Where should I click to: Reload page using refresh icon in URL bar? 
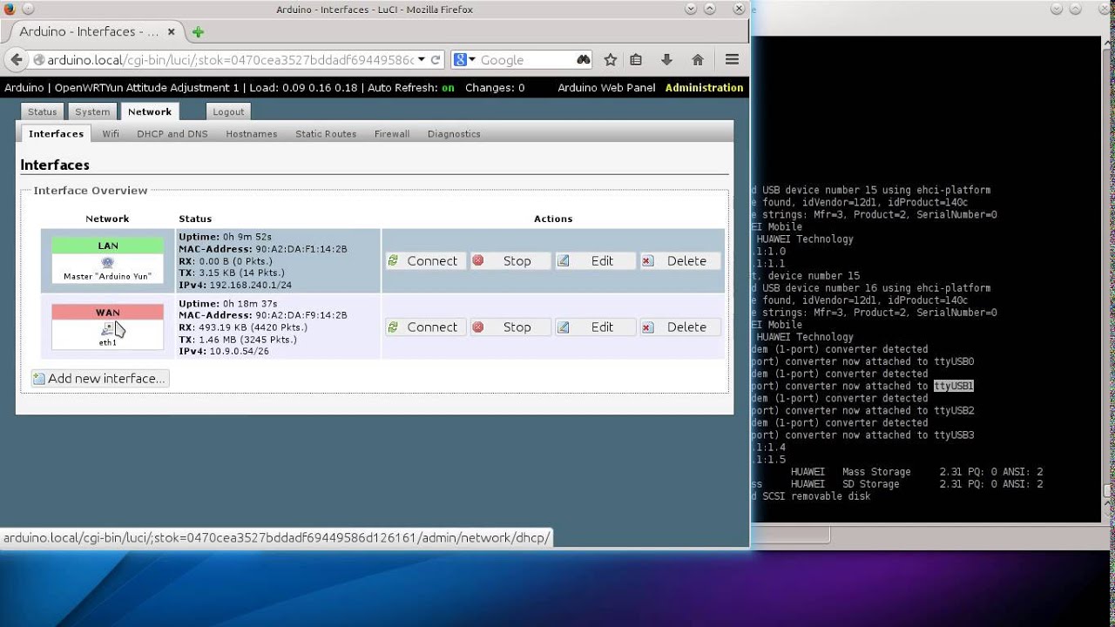[436, 60]
